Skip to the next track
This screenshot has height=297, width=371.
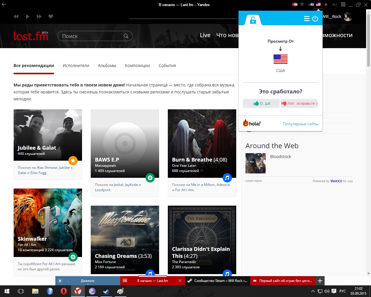(x=39, y=17)
